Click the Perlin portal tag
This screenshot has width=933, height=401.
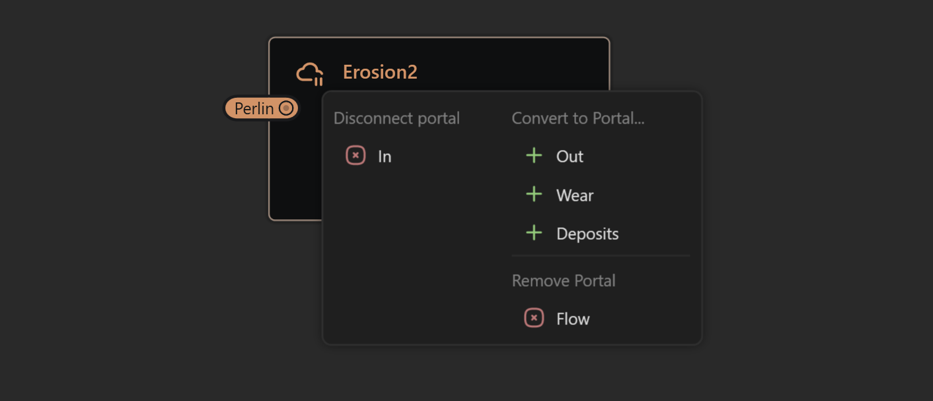pyautogui.click(x=254, y=108)
